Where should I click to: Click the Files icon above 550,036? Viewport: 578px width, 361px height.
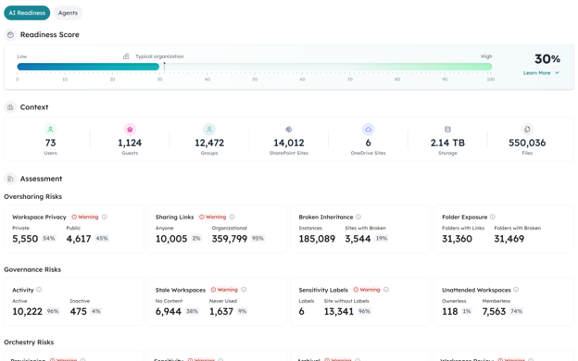pyautogui.click(x=527, y=130)
